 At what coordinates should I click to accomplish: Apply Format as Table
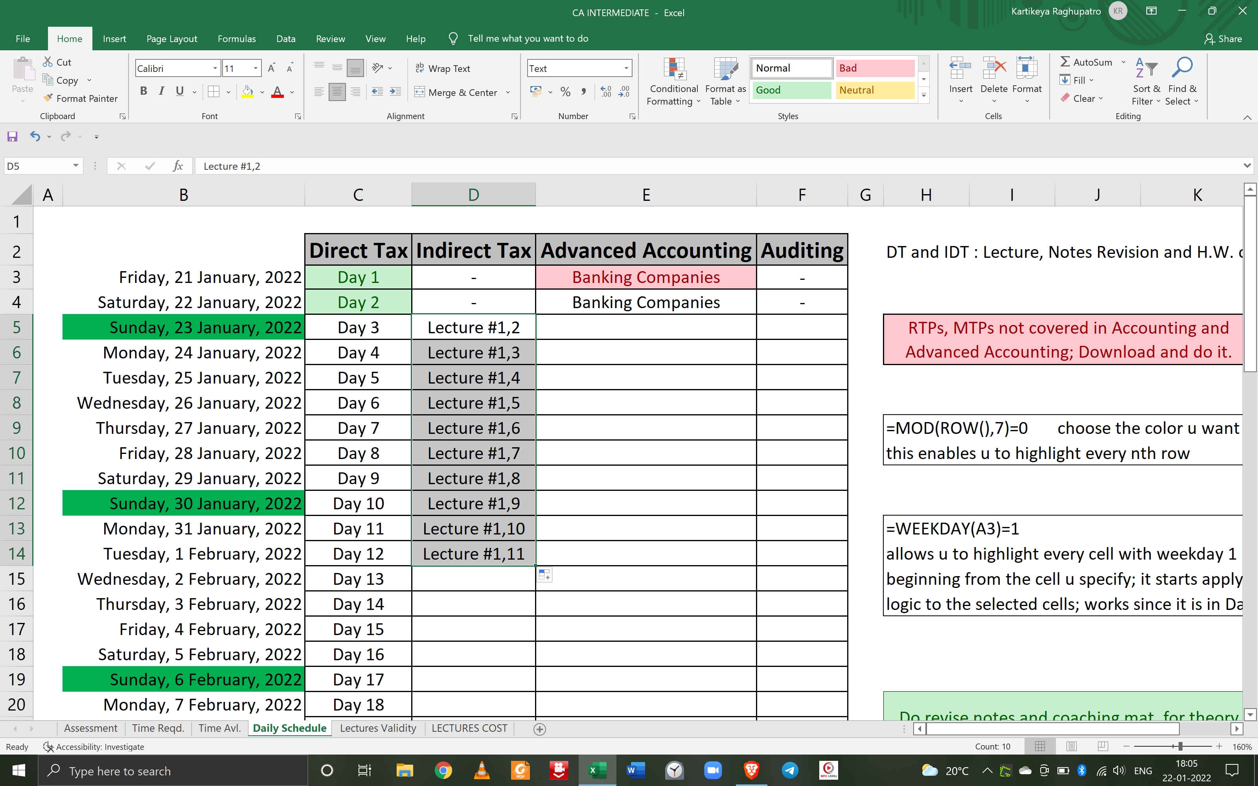pyautogui.click(x=725, y=82)
